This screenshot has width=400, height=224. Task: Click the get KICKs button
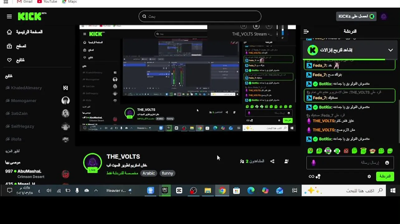point(356,16)
